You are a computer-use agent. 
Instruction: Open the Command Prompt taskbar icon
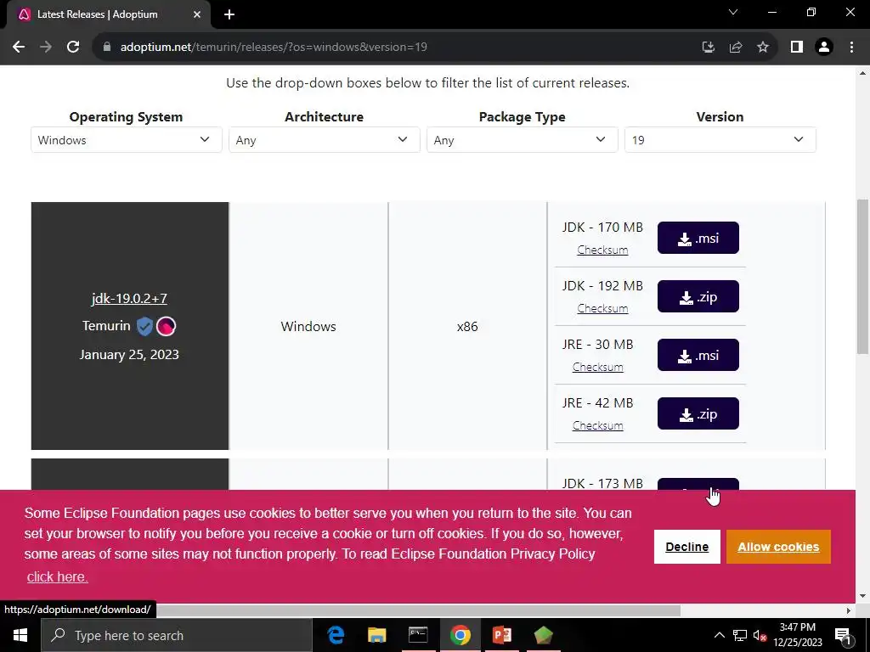point(418,635)
